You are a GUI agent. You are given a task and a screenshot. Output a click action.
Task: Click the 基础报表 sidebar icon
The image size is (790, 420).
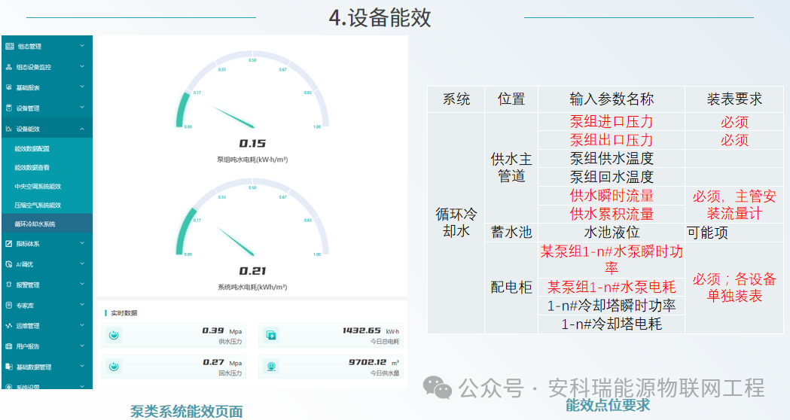(x=8, y=87)
